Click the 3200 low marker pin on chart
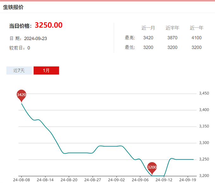The image size is (215, 183). 152,167
